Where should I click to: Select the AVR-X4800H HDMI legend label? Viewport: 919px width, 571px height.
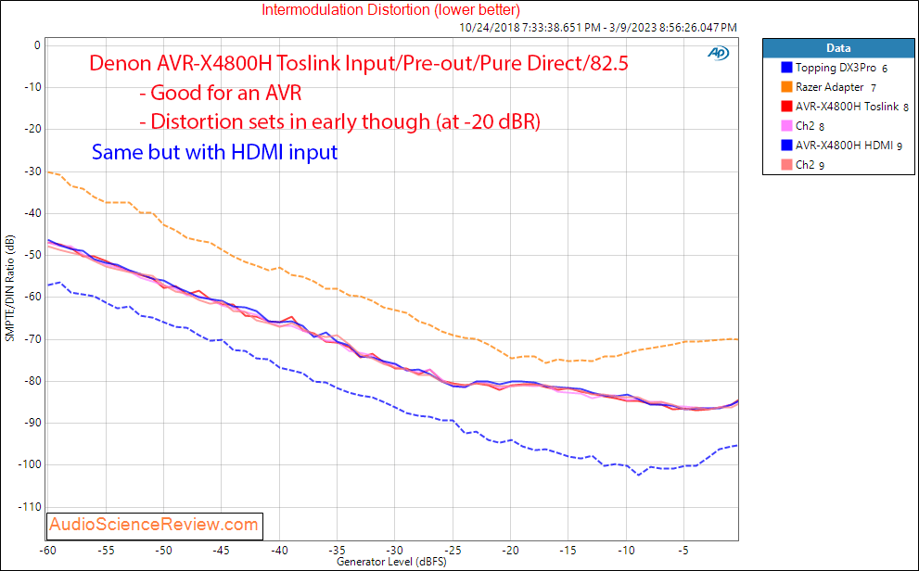(x=849, y=146)
